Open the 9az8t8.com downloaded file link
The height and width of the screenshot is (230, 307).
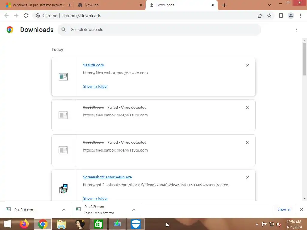click(x=94, y=65)
